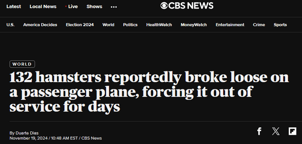
Task: Open HealthWatch section
Action: point(159,25)
